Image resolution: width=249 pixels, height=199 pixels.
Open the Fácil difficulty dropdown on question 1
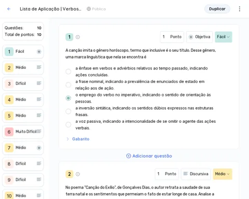224,37
